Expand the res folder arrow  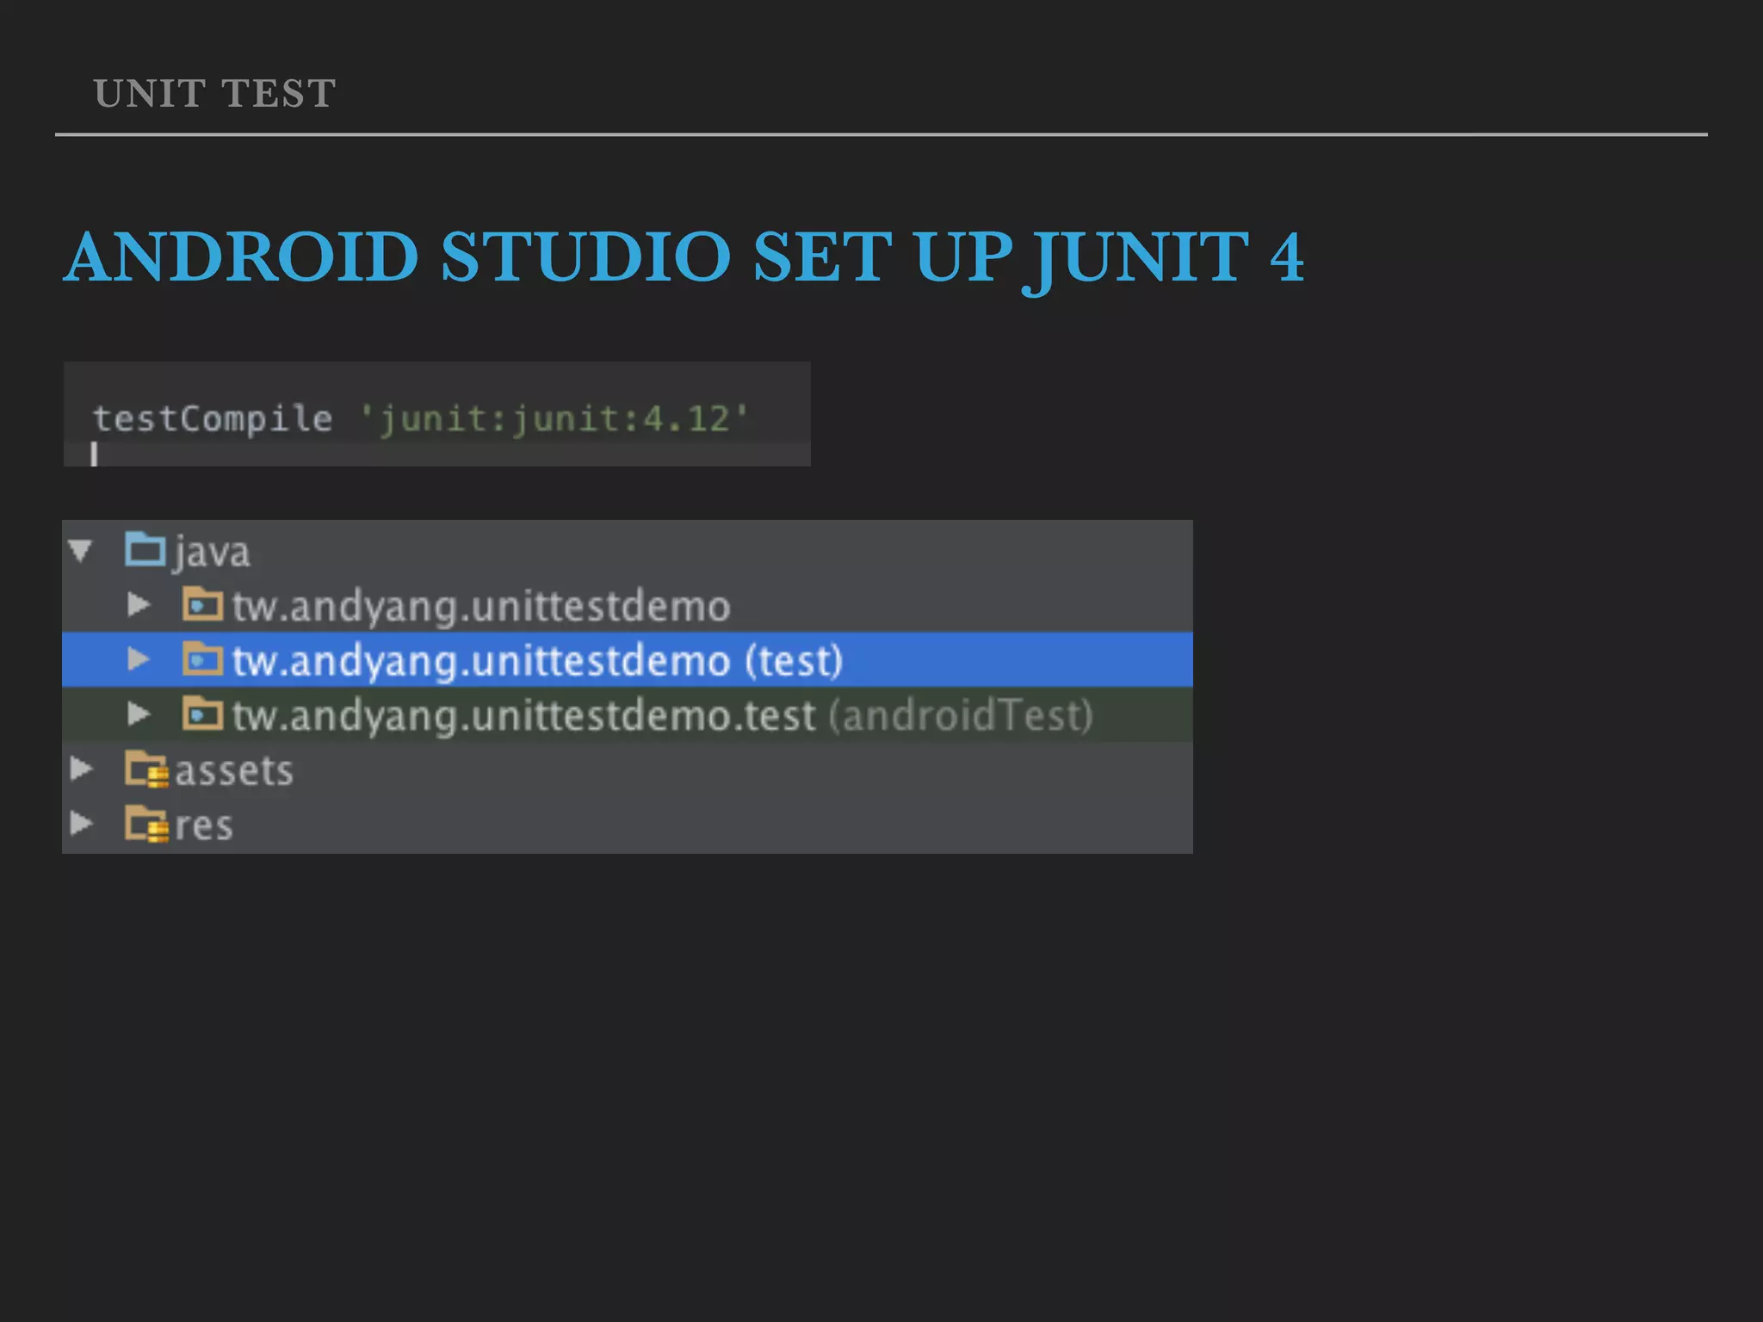click(x=81, y=824)
